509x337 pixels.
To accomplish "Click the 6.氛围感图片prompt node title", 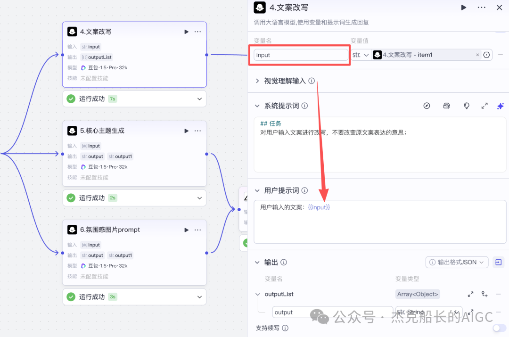I will pos(110,230).
